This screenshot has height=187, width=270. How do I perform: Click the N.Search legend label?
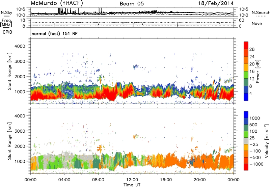click(x=261, y=12)
